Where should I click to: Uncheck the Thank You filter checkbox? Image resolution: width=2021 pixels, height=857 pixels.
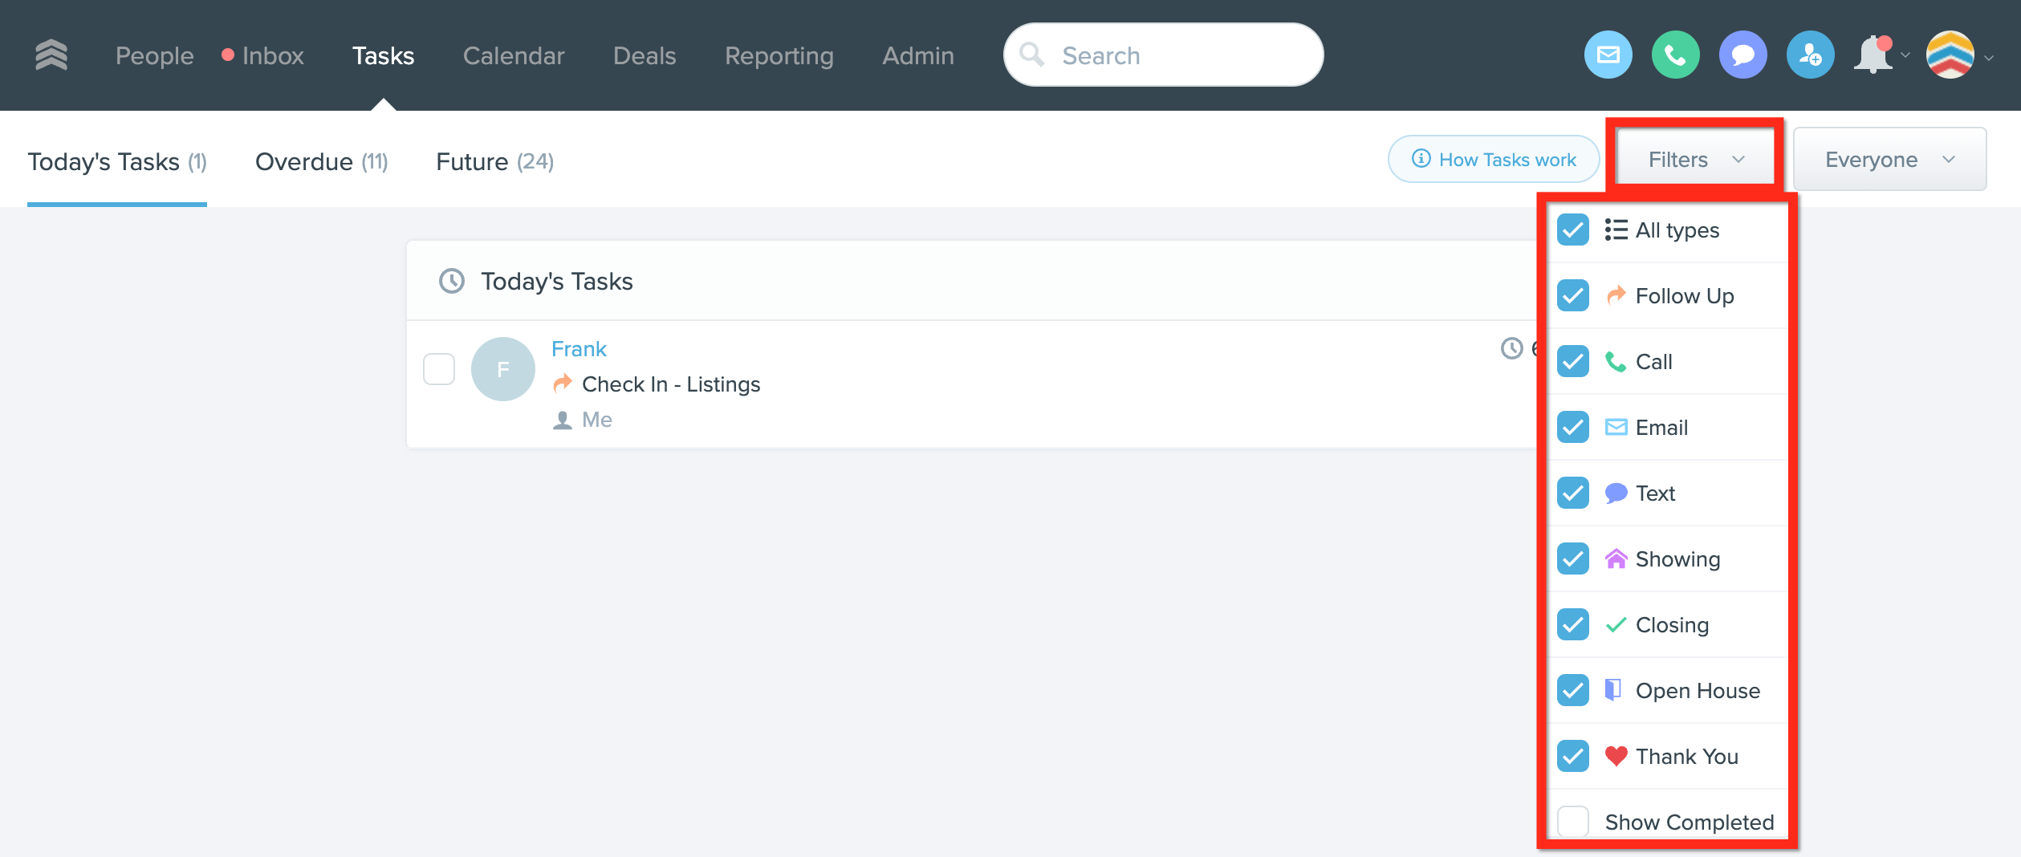1573,757
